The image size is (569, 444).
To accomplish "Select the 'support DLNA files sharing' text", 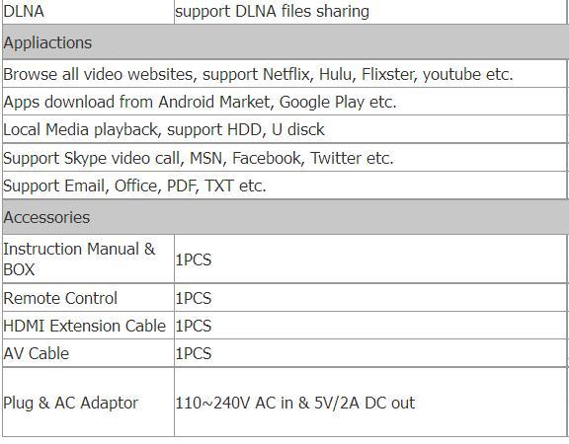I will 272,11.
